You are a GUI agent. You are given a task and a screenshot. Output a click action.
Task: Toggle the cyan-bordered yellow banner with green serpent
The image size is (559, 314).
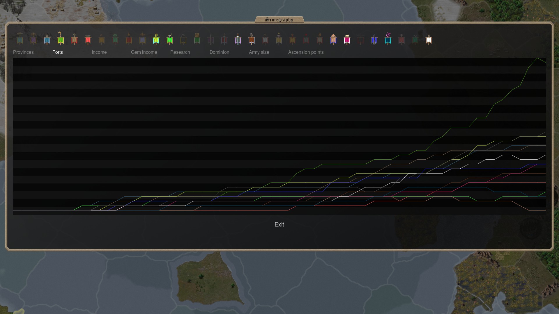(156, 38)
